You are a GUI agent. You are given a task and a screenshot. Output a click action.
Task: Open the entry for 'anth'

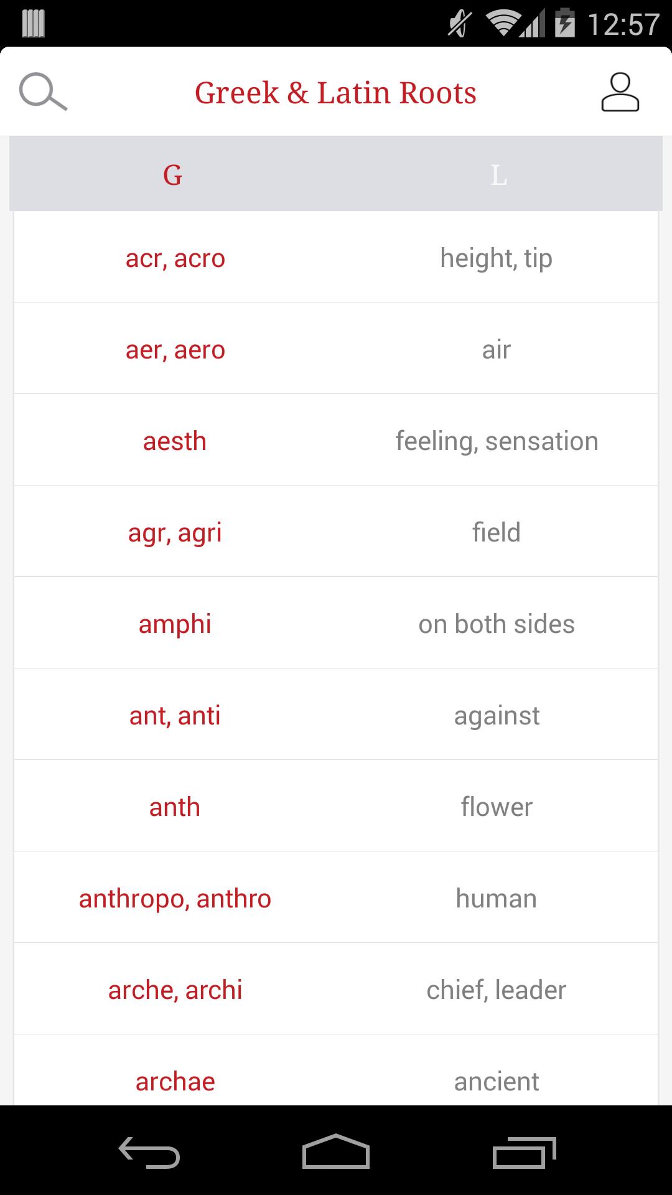174,806
